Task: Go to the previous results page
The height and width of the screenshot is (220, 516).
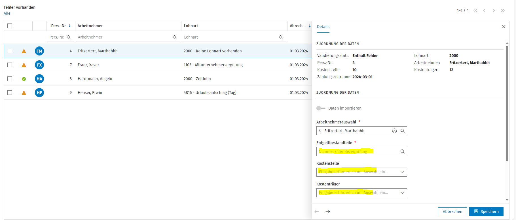Action: point(485,10)
